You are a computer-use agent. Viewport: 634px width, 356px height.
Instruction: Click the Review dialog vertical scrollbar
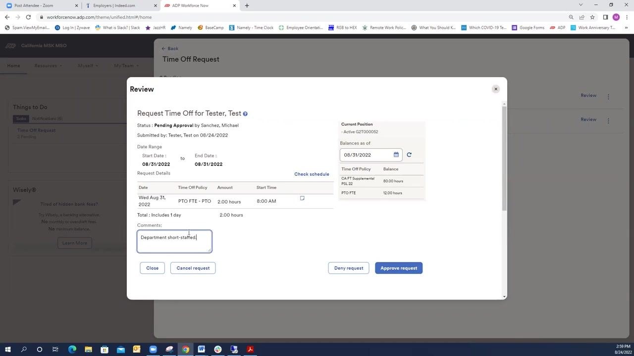[504, 158]
